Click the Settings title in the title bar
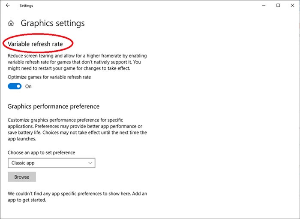 tap(26, 6)
